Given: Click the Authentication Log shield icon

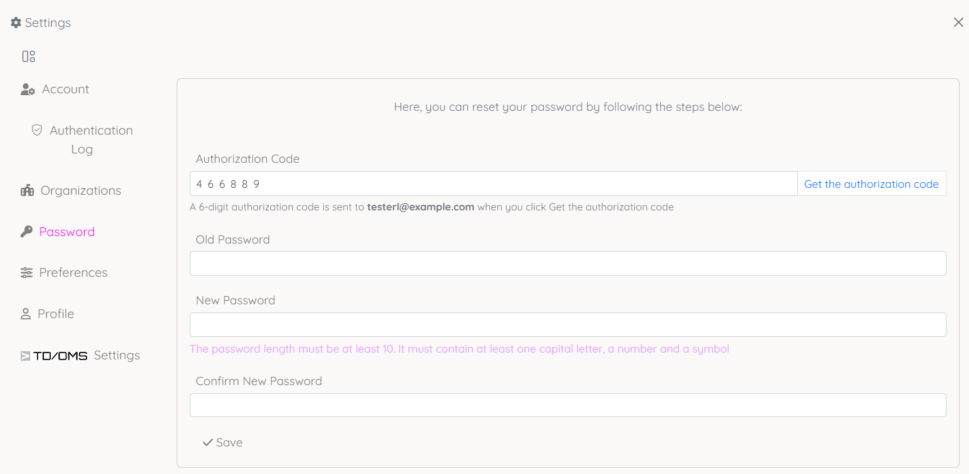Looking at the screenshot, I should pos(37,130).
